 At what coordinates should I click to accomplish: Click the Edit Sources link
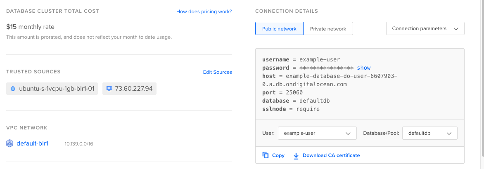coord(217,72)
